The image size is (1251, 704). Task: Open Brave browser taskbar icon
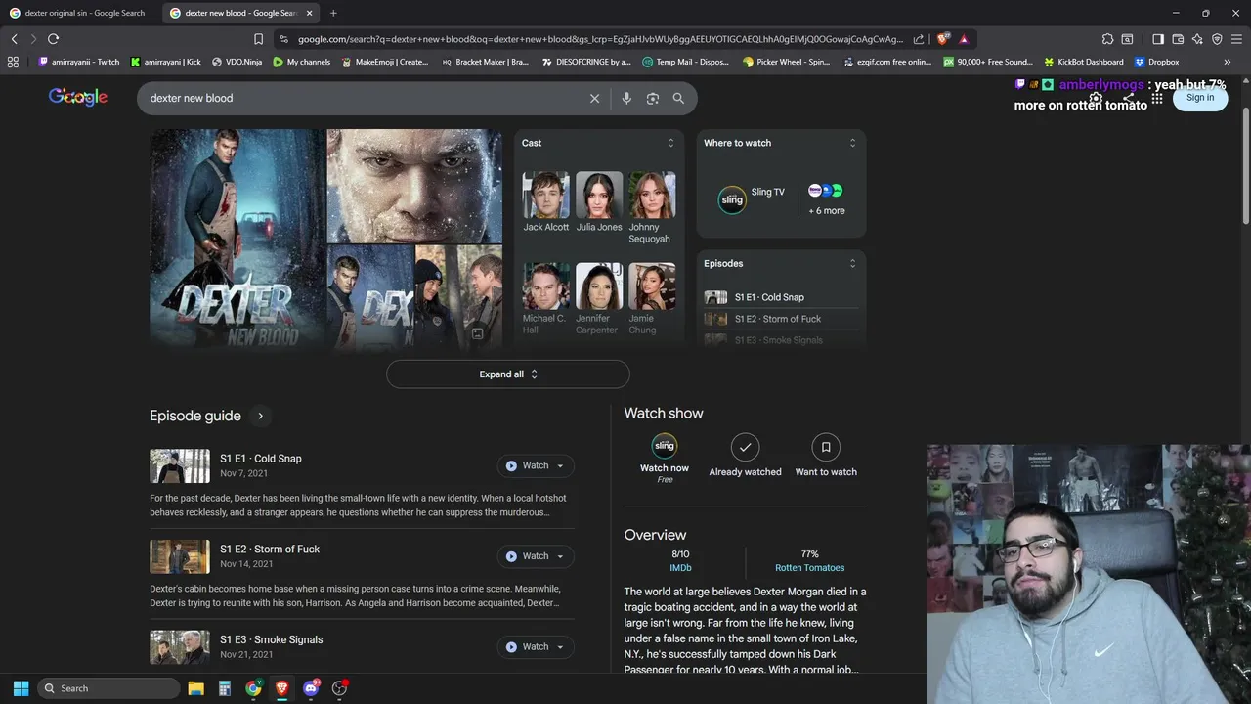click(x=281, y=688)
